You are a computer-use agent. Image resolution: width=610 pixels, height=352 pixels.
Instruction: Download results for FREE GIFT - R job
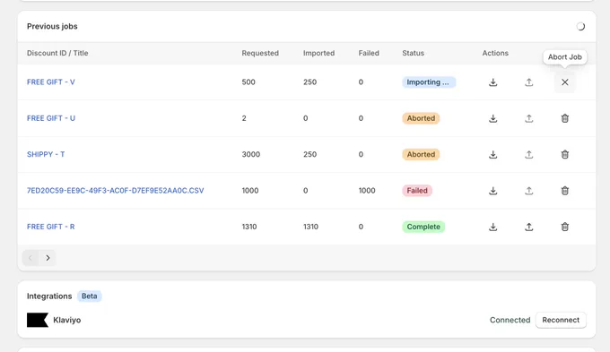pyautogui.click(x=492, y=227)
